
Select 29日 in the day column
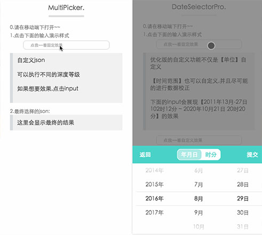click(x=243, y=198)
